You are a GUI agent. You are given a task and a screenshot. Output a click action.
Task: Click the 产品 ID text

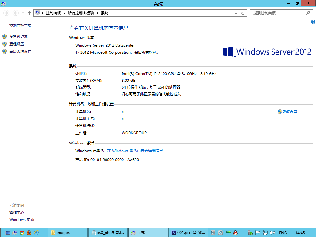[107, 160]
